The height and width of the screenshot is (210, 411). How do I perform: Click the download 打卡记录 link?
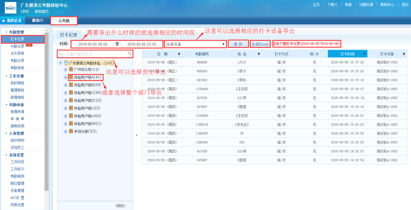point(306,44)
